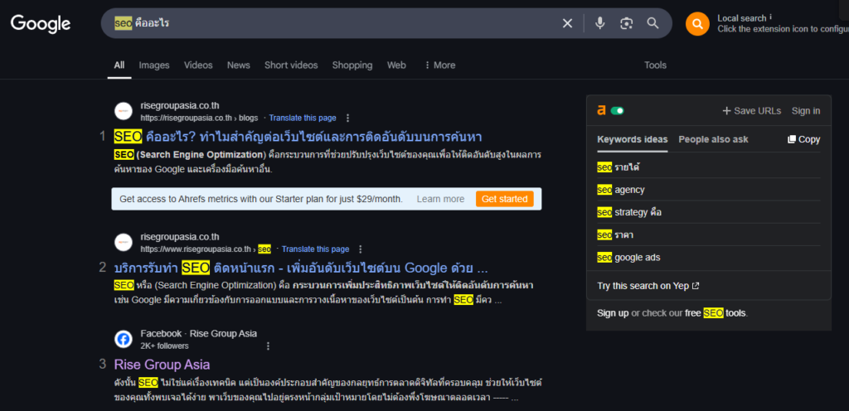The image size is (849, 411).
Task: Click Learn more in Ahrefs banner
Action: coord(440,199)
